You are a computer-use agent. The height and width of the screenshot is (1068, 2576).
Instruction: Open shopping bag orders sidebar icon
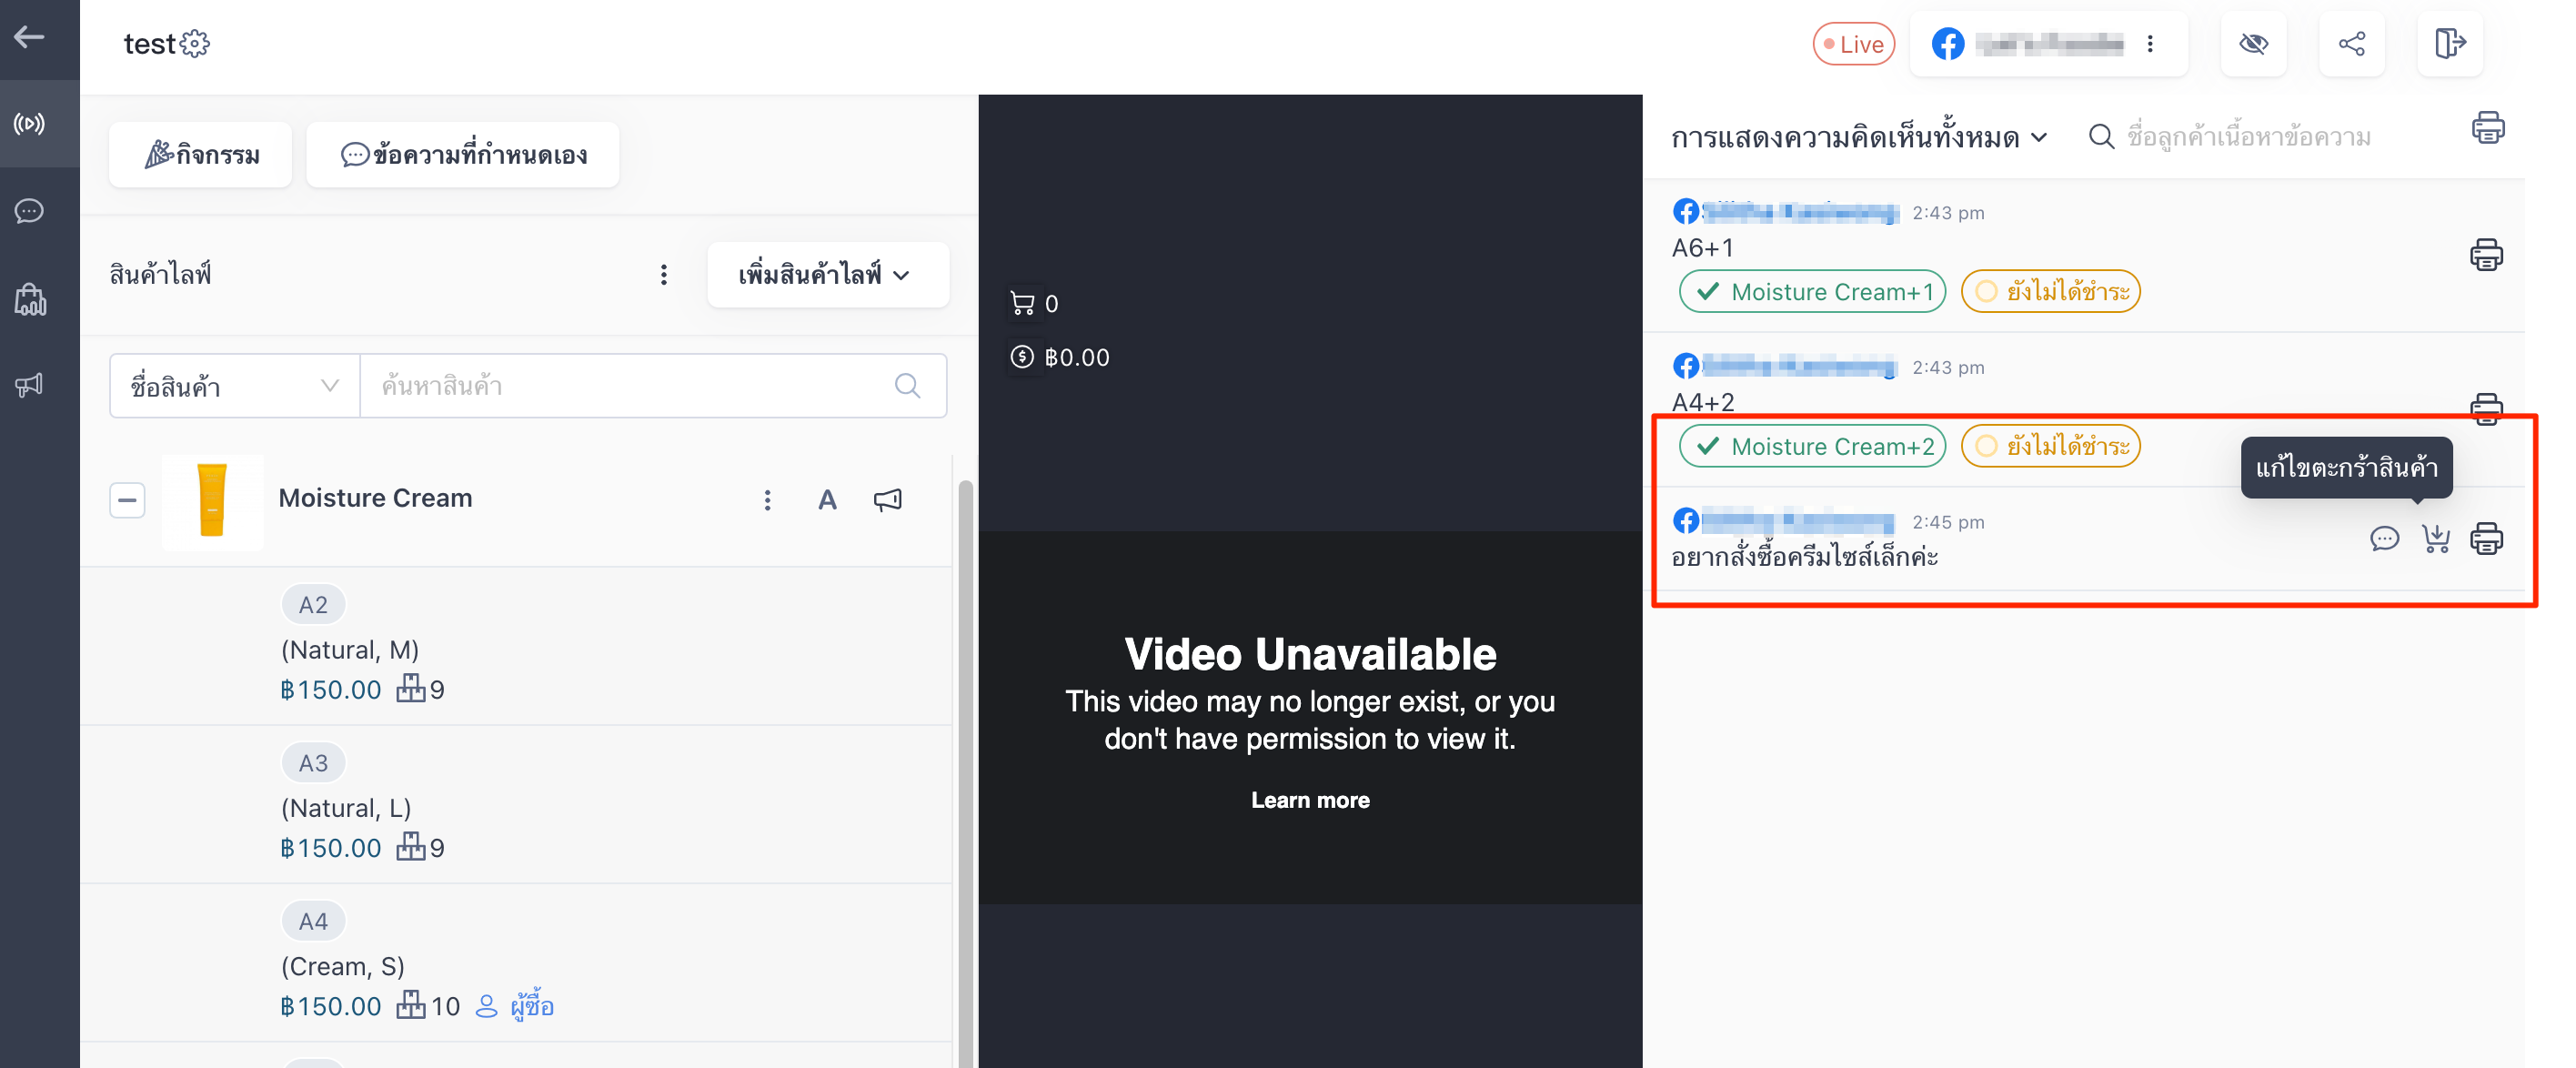[29, 299]
